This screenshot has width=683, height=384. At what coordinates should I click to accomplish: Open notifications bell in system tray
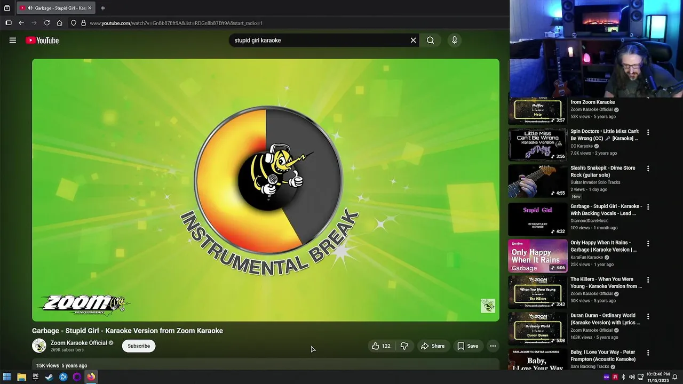coord(675,377)
